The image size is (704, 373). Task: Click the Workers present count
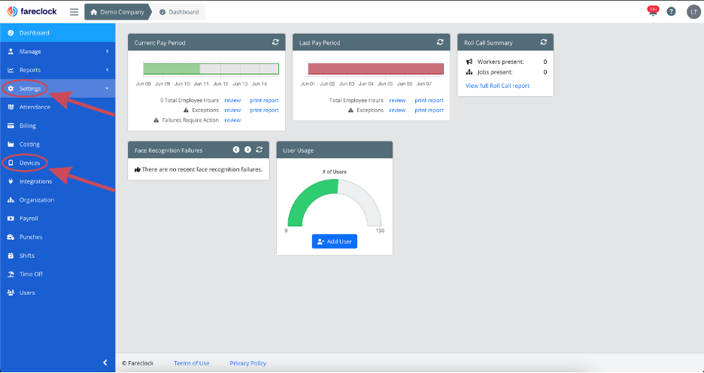pyautogui.click(x=545, y=62)
